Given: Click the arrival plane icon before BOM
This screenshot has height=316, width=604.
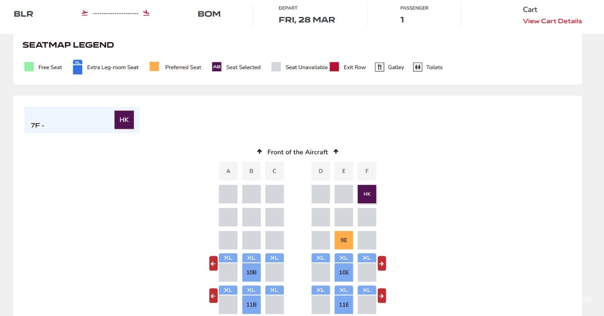Looking at the screenshot, I should pos(146,13).
